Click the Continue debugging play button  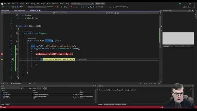[48, 7]
